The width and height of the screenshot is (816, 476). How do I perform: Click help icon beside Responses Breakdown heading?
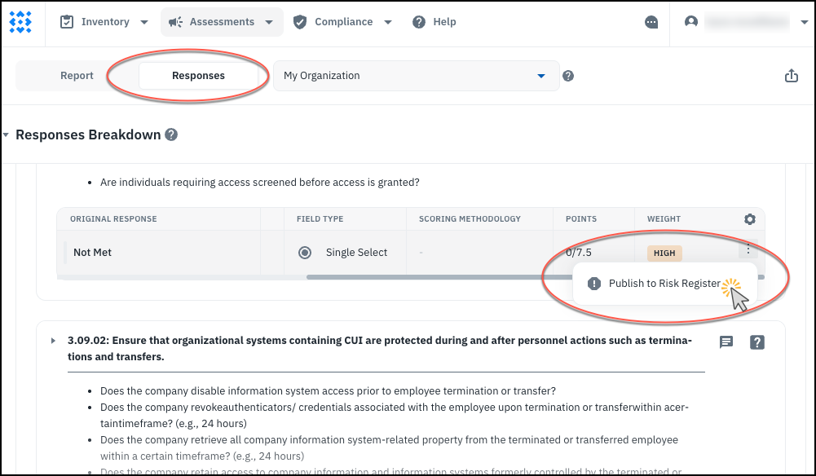pyautogui.click(x=171, y=134)
